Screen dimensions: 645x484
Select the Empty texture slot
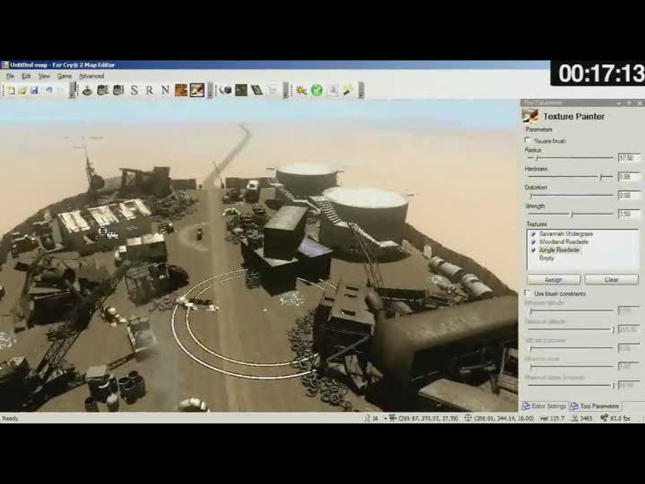tap(547, 258)
